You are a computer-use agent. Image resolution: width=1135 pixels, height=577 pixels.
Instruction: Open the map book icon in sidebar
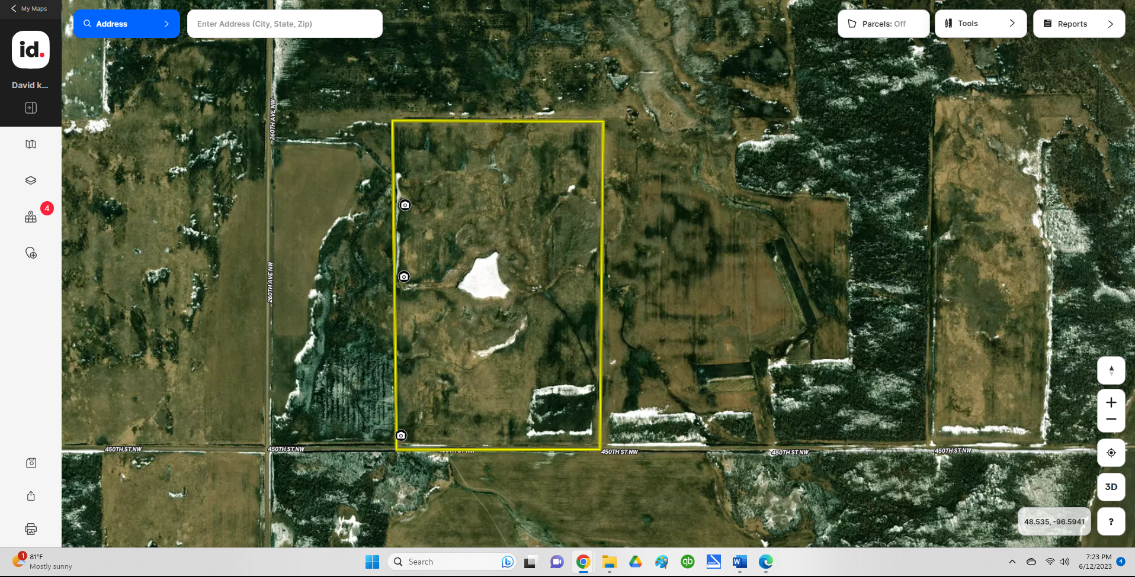point(31,144)
